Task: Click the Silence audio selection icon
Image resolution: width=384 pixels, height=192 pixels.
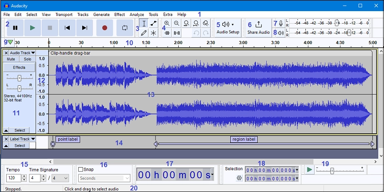Action: [176, 33]
